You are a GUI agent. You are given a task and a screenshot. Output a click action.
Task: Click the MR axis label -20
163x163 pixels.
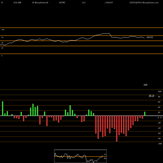coord(159,123)
